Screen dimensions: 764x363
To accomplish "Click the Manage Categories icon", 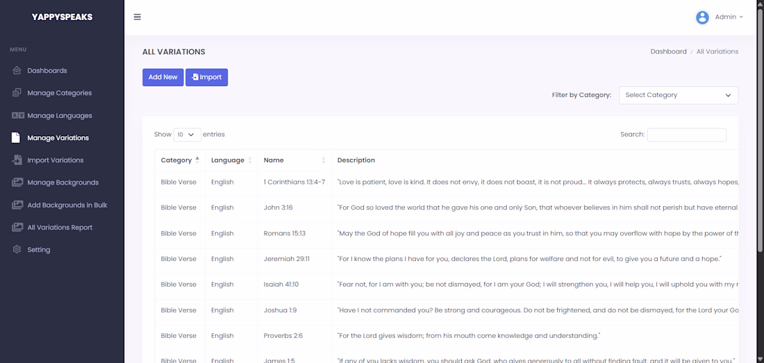I will [x=17, y=92].
